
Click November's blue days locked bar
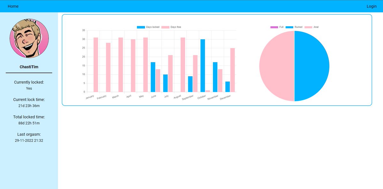(215, 77)
